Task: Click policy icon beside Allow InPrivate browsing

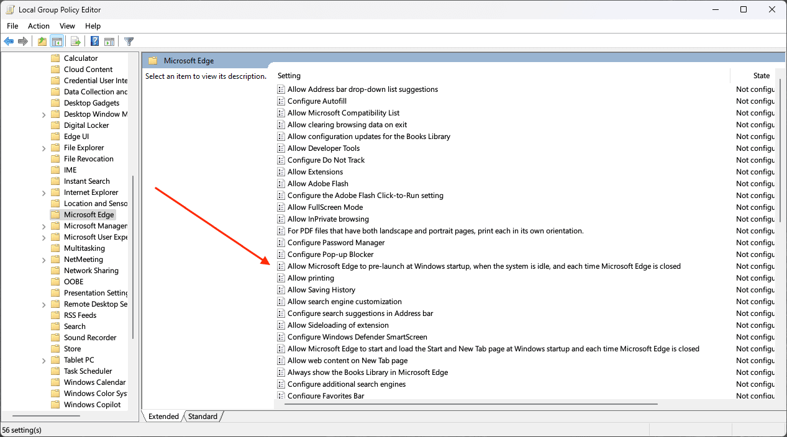Action: pyautogui.click(x=281, y=219)
